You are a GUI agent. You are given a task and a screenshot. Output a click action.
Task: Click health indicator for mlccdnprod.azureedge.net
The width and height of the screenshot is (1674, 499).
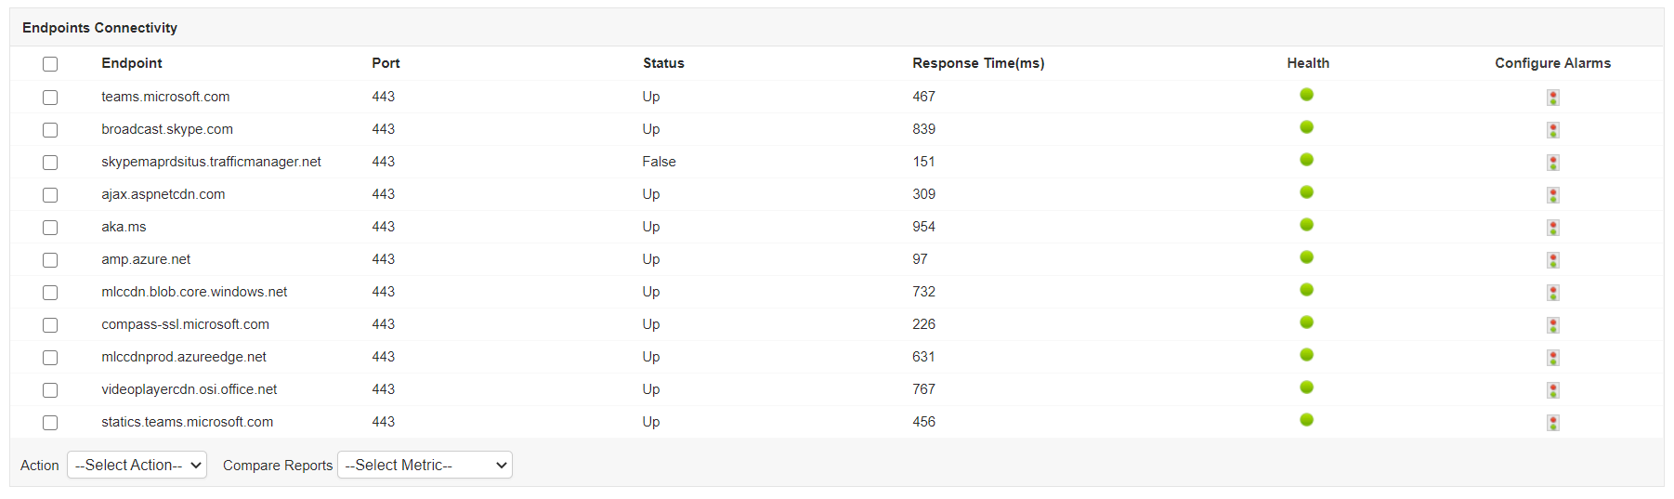pos(1306,355)
